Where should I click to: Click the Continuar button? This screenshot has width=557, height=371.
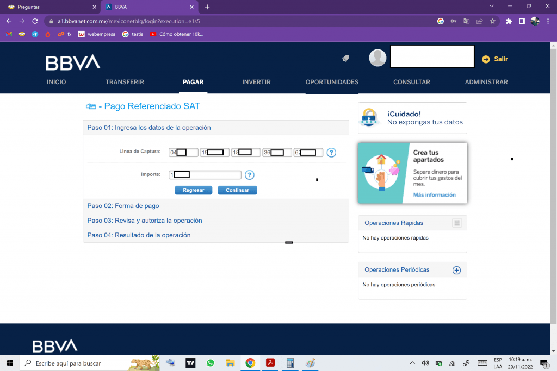(x=237, y=190)
